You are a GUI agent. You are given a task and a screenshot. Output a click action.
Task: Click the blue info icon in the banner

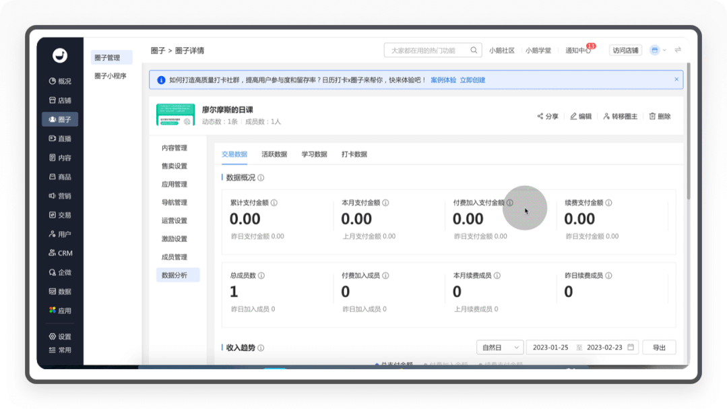click(x=161, y=80)
